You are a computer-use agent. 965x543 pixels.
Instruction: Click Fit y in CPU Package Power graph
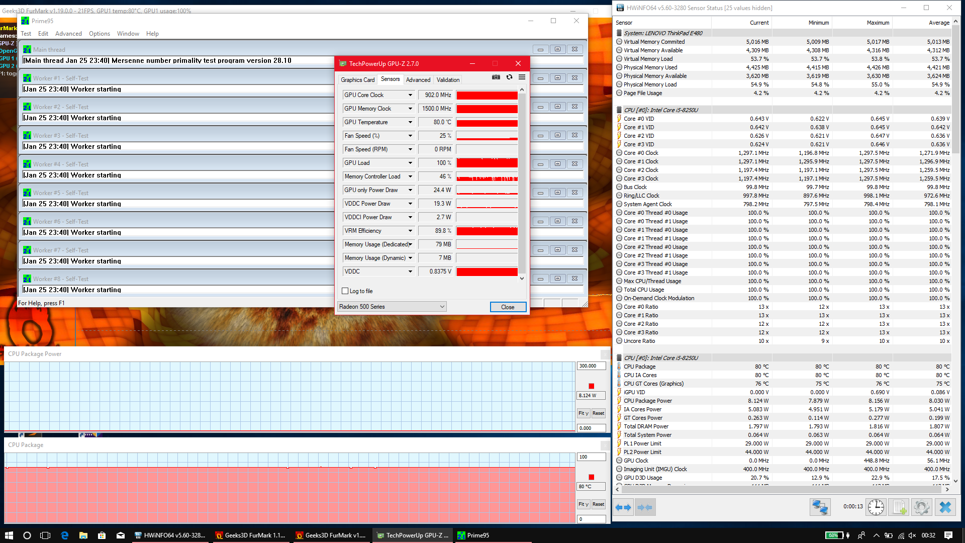[x=583, y=413]
